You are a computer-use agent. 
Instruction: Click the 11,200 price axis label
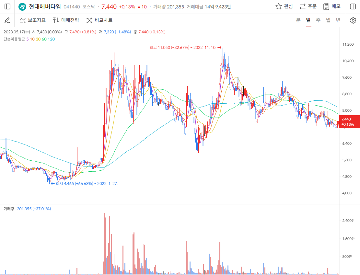(348, 44)
